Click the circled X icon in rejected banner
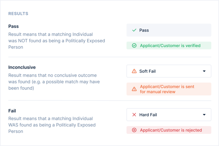The image size is (219, 146). pyautogui.click(x=134, y=130)
